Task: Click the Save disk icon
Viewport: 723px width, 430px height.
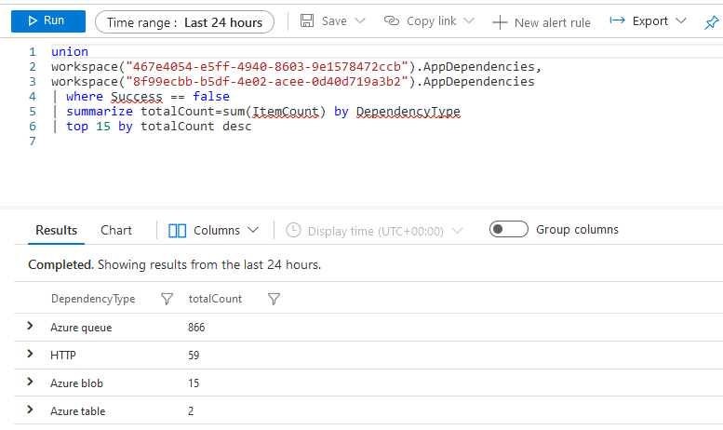Action: coord(307,20)
